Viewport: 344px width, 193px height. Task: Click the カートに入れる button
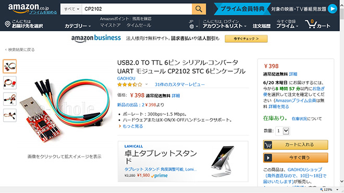[296, 145]
